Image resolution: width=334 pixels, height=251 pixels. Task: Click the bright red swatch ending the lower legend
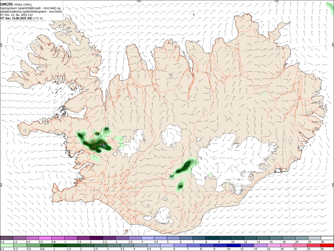[x=327, y=246]
